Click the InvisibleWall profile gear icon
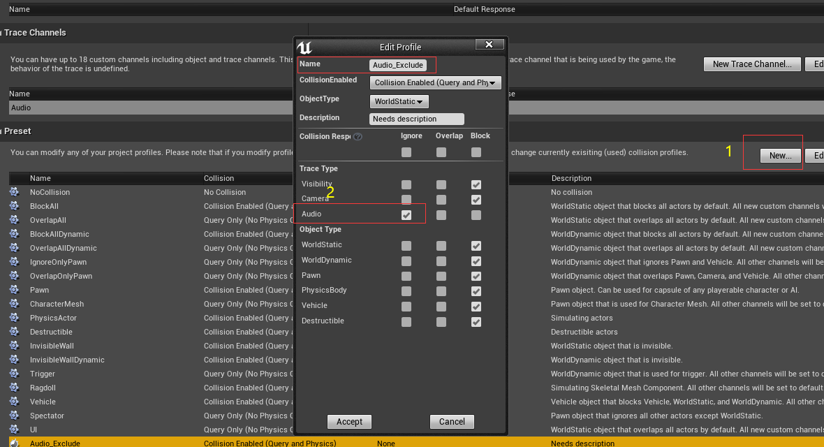Image resolution: width=824 pixels, height=447 pixels. pos(14,346)
